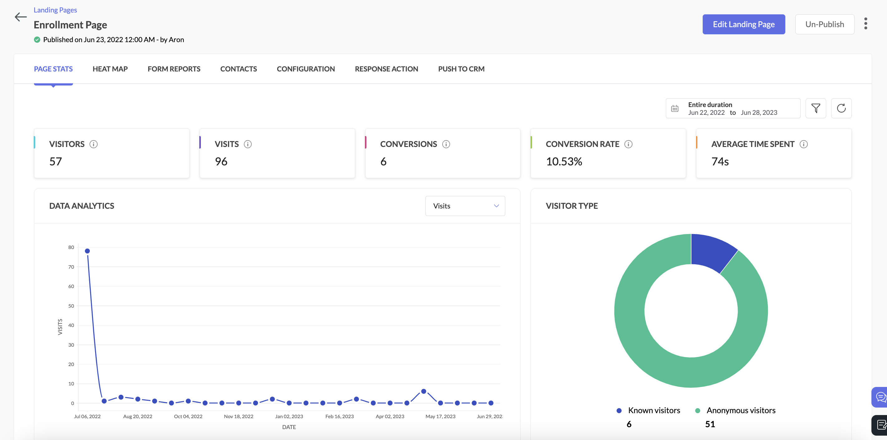887x440 pixels.
Task: Click the back arrow to return
Action: [20, 17]
